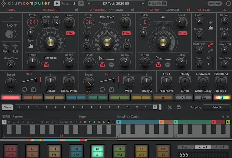Image resolution: width=232 pixels, height=158 pixels.
Task: Clear the chain with the X icon
Action: (x=170, y=107)
